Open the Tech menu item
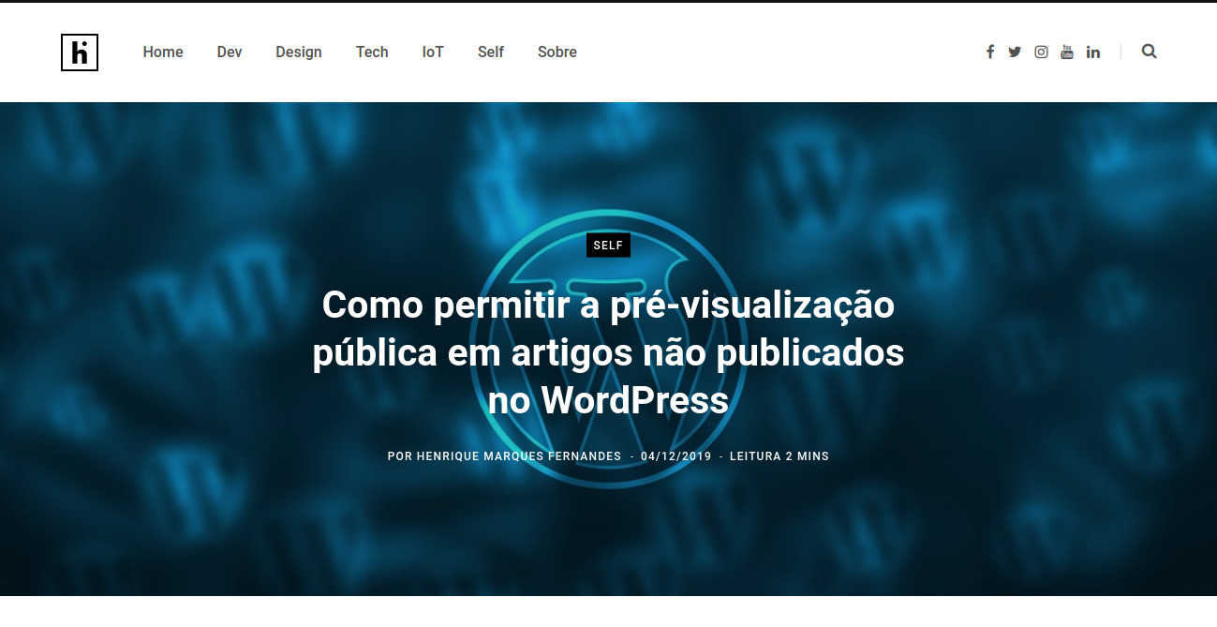 [372, 52]
